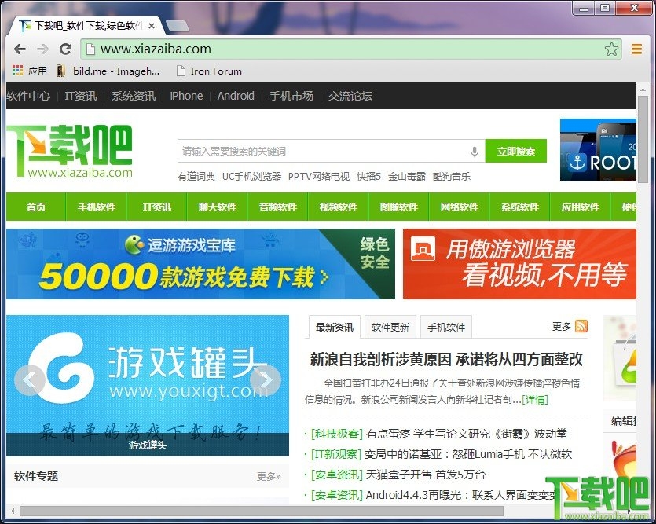
Task: Click the 逗游游戏宝库 50000 games banner
Action: [x=201, y=264]
